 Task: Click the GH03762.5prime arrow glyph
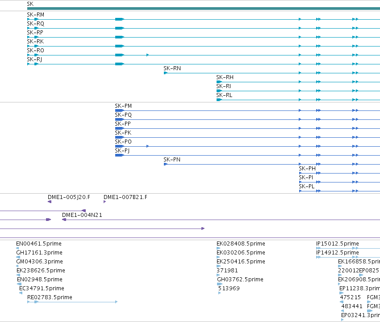click(220, 284)
